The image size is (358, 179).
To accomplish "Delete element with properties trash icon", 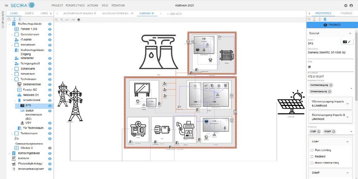I will pyautogui.click(x=325, y=19).
